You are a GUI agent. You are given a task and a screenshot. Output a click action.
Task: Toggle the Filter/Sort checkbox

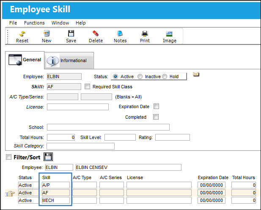(8, 157)
